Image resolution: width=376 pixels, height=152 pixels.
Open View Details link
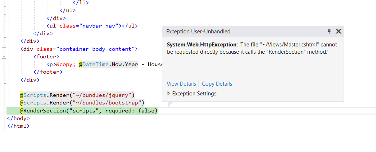click(181, 84)
